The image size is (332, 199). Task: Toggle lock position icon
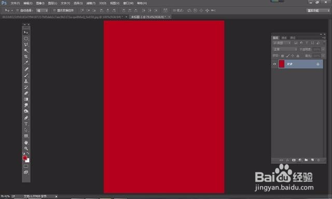click(x=293, y=56)
